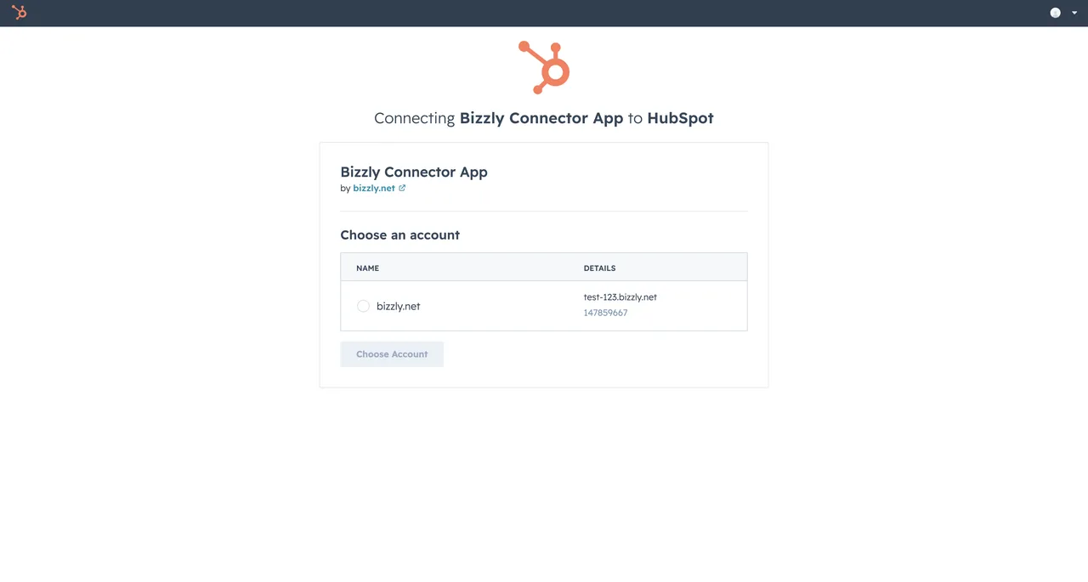This screenshot has width=1088, height=582.
Task: Select the bizzly.net account radio button
Action: [x=363, y=306]
